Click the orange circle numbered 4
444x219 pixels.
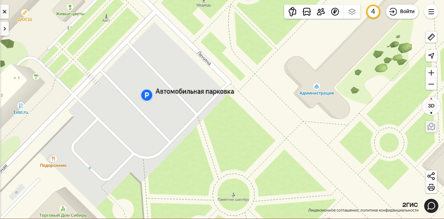[373, 12]
